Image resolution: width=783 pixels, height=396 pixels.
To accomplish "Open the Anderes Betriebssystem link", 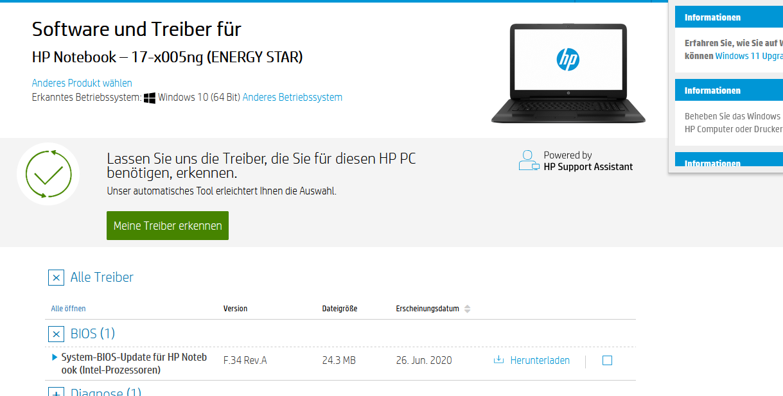I will [x=292, y=98].
